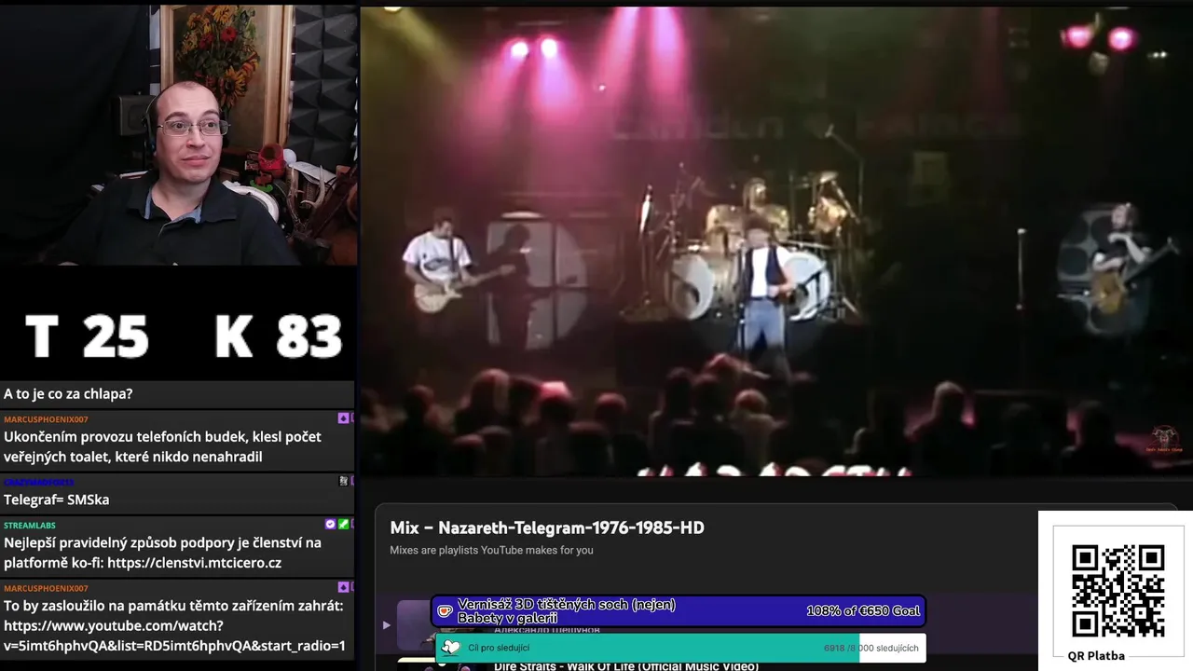1193x671 pixels.
Task: Click the Nazareth concert video player
Action: click(776, 241)
